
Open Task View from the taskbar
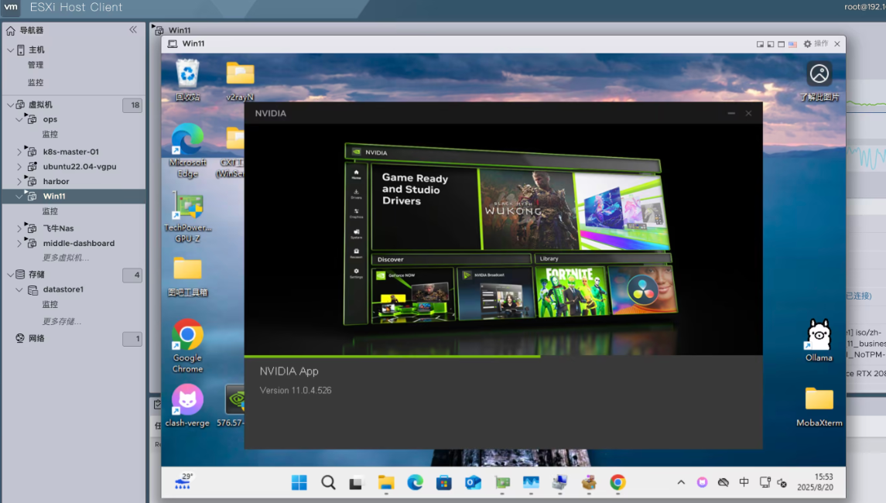pos(355,483)
